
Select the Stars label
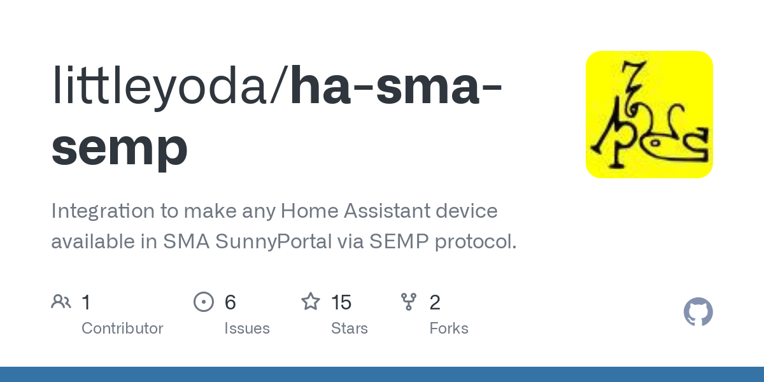350,329
